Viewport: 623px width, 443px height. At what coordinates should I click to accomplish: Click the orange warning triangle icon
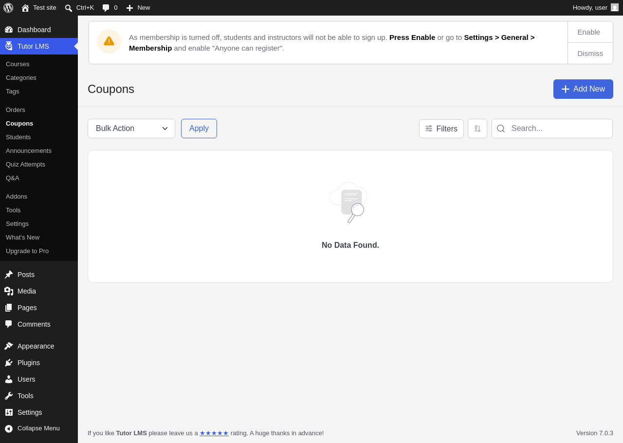(x=109, y=41)
